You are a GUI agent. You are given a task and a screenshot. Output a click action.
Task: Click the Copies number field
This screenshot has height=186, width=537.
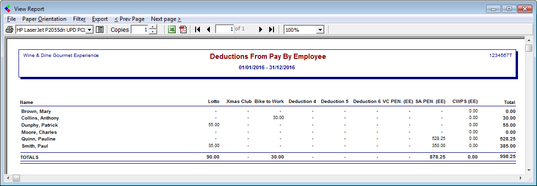[x=140, y=30]
